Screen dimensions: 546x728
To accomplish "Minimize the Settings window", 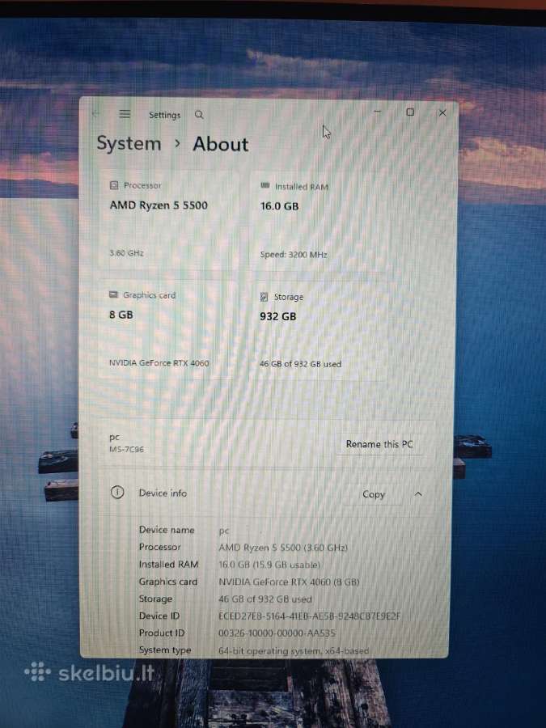I will [378, 112].
